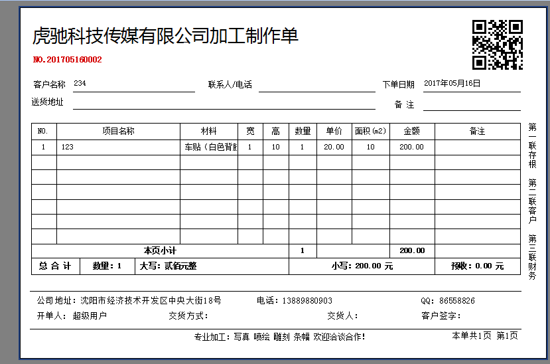Viewport: 550px width, 364px height.
Task: Click the red order number NO.201705160002
Action: tap(67, 60)
